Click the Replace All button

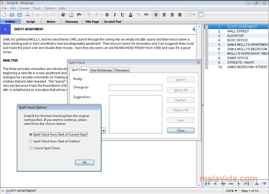click(x=180, y=110)
